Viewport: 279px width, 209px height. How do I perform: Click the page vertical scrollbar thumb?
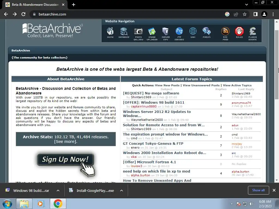point(277,65)
